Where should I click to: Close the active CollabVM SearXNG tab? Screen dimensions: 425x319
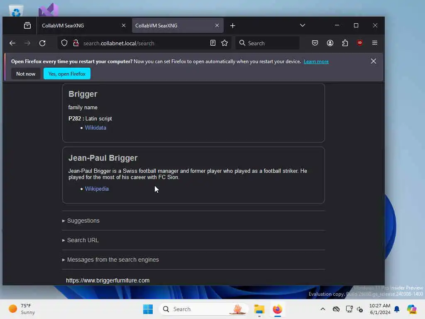[217, 25]
